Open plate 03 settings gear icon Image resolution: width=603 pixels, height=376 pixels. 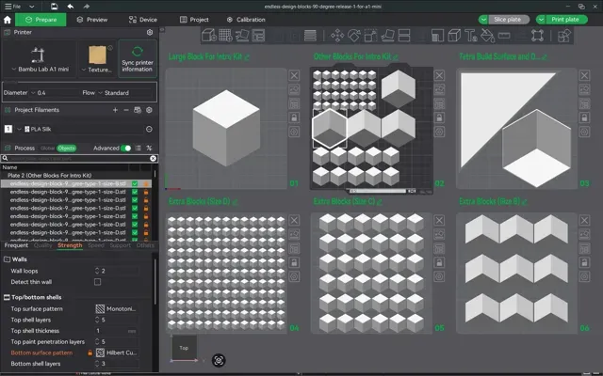tap(584, 132)
